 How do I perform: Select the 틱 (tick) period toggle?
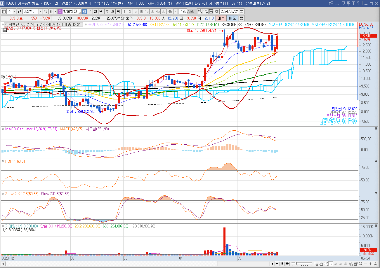tap(118, 11)
